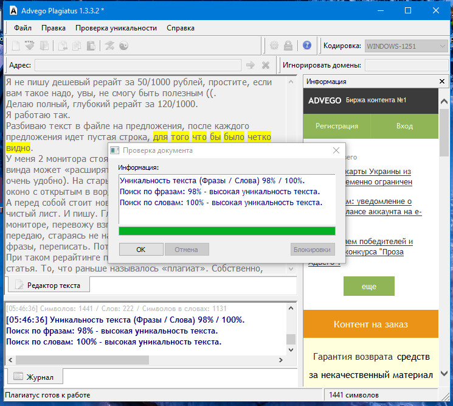Screen dimensions: 453x406
Task: Open the link about уведомление о
Action: coord(378,201)
